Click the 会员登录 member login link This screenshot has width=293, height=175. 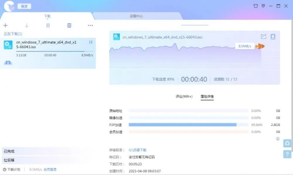[x=50, y=169]
